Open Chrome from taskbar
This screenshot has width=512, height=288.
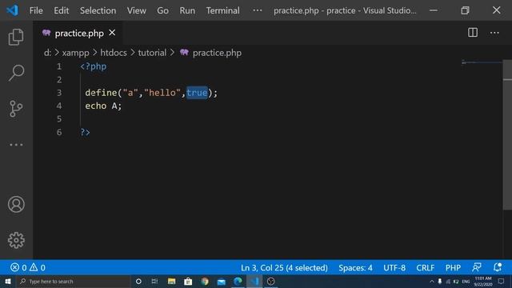coord(205,281)
